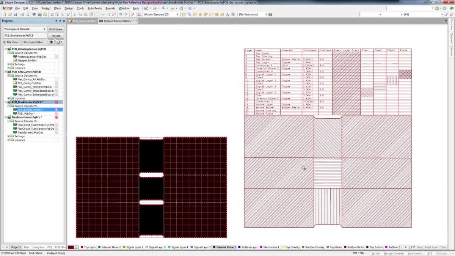The height and width of the screenshot is (256, 455).
Task: Pin the Projects panel with the pushpin toggle
Action: 60,21
